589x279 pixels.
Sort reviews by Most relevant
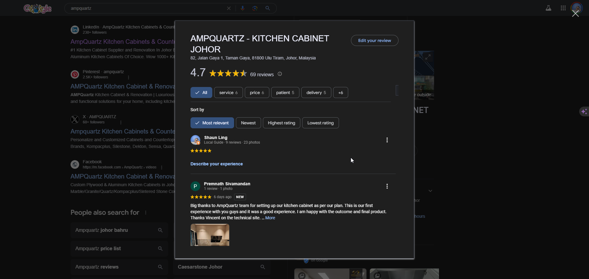pyautogui.click(x=212, y=123)
